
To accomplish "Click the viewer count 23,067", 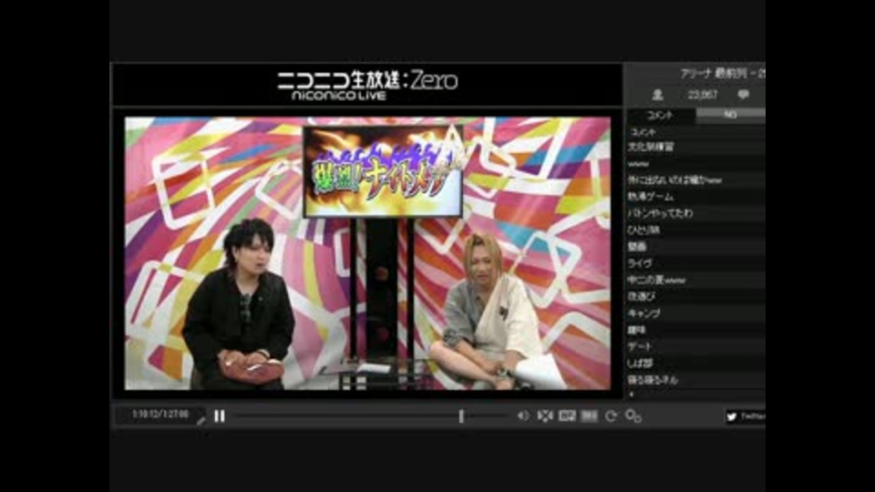I will [703, 95].
